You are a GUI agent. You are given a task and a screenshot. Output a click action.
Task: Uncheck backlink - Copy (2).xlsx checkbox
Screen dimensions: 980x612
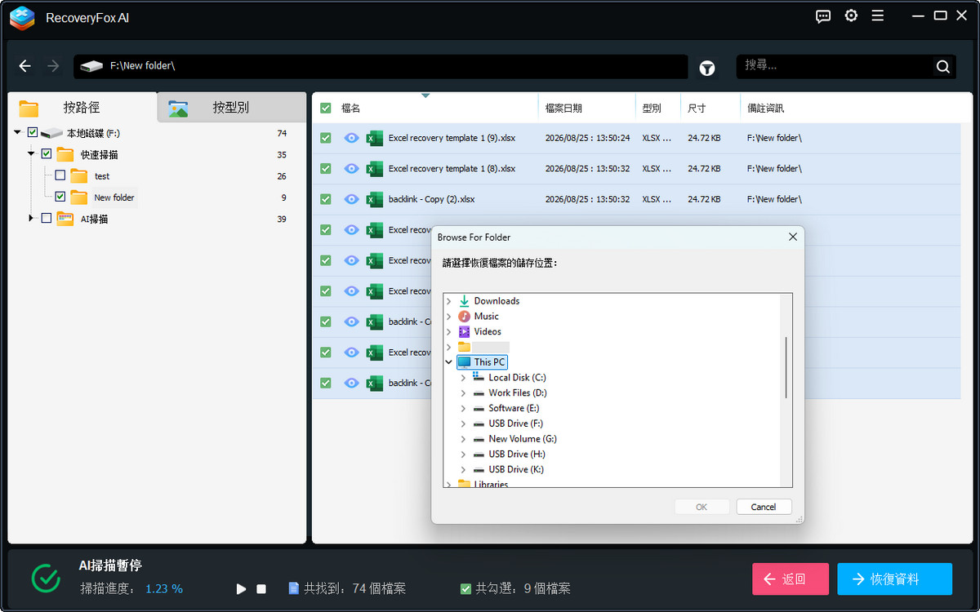326,199
